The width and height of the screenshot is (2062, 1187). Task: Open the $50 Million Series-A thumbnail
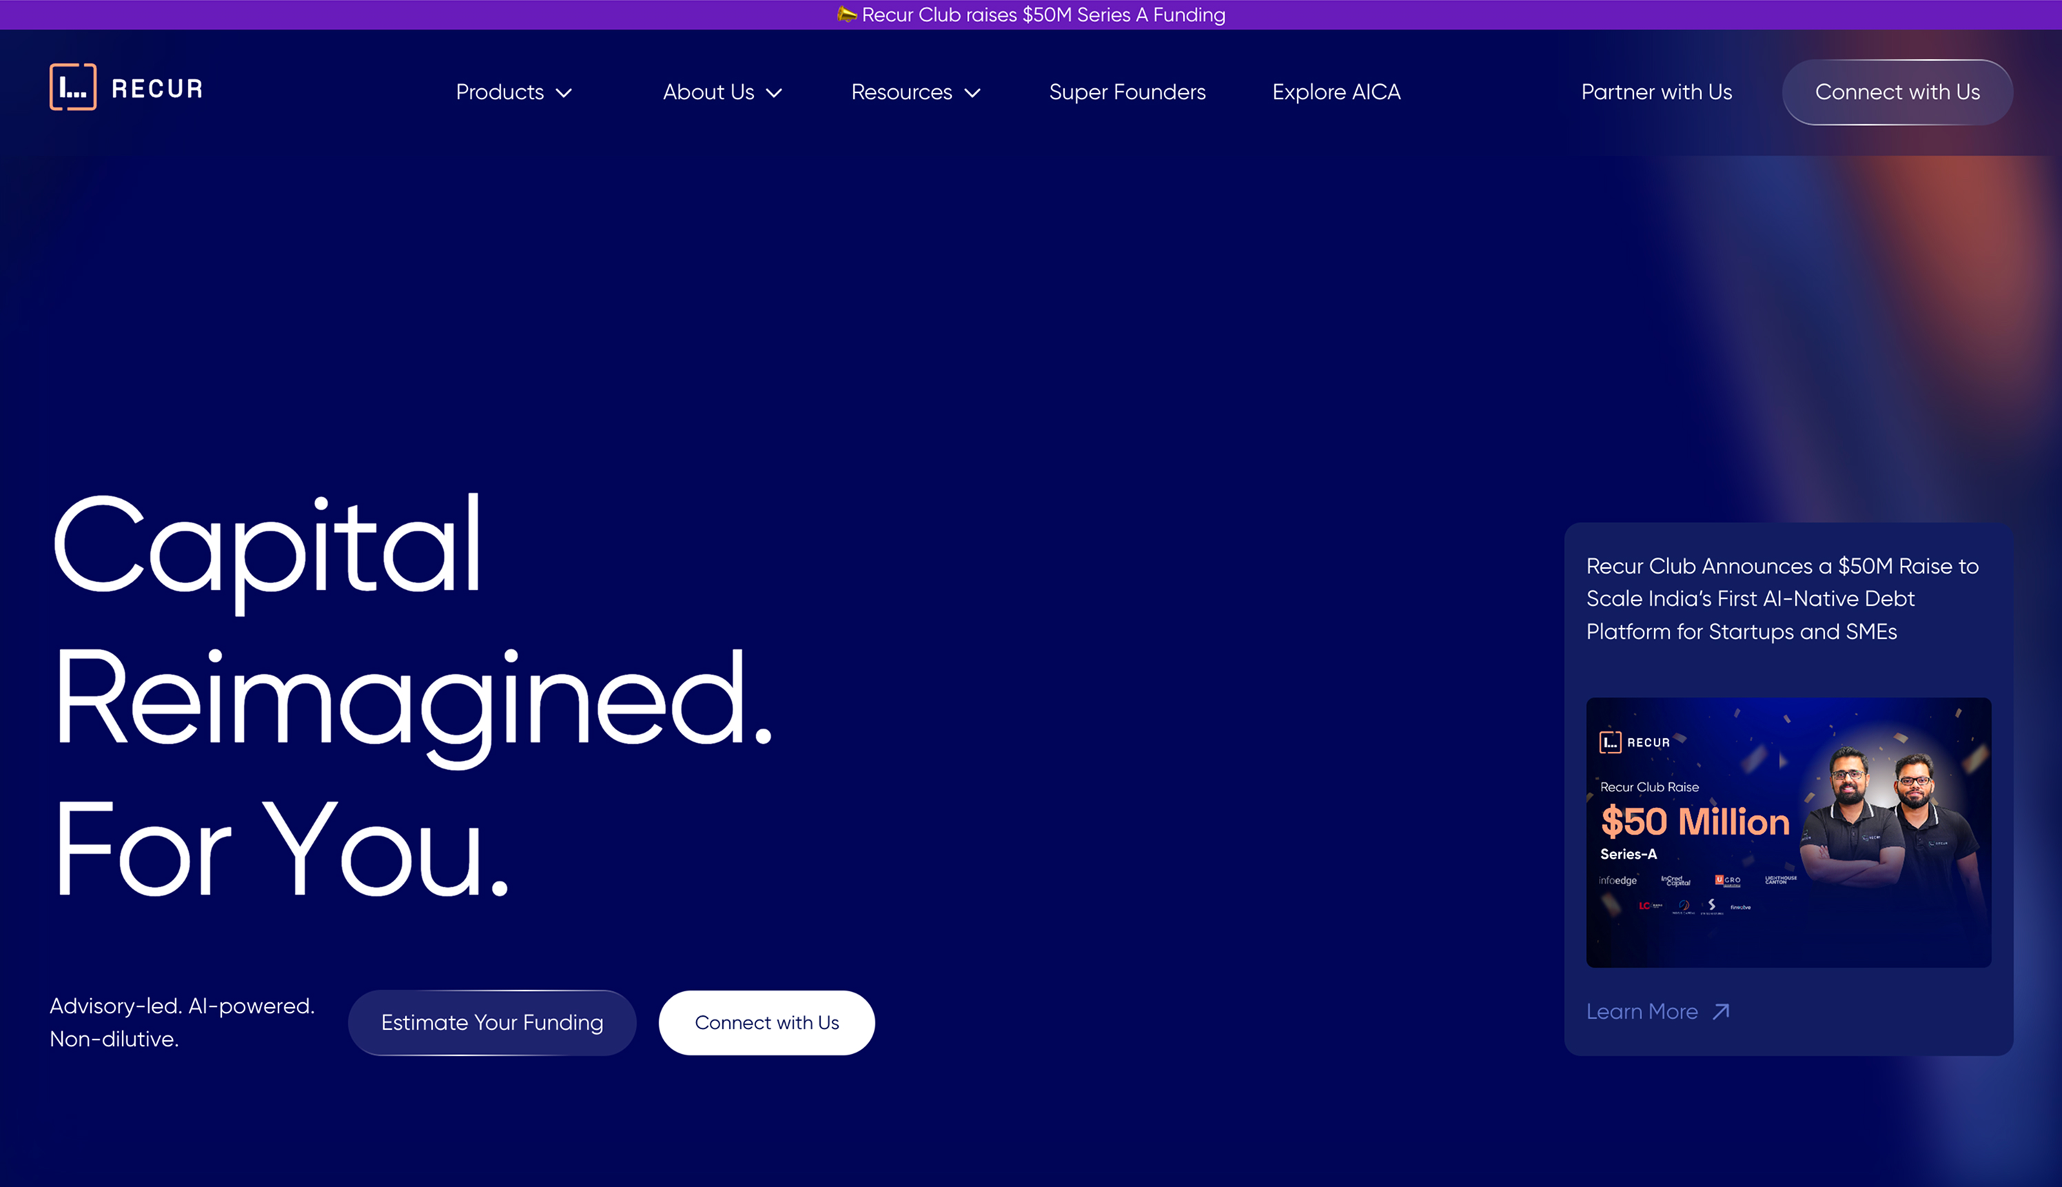click(1788, 831)
